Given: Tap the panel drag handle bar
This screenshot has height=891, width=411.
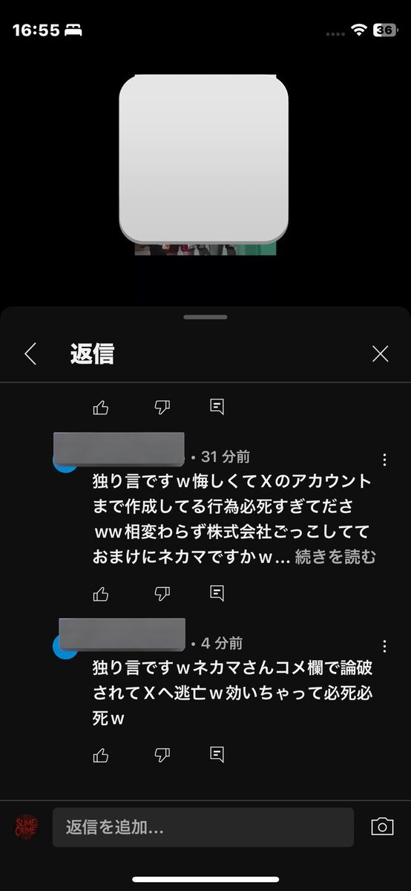Looking at the screenshot, I should [205, 317].
